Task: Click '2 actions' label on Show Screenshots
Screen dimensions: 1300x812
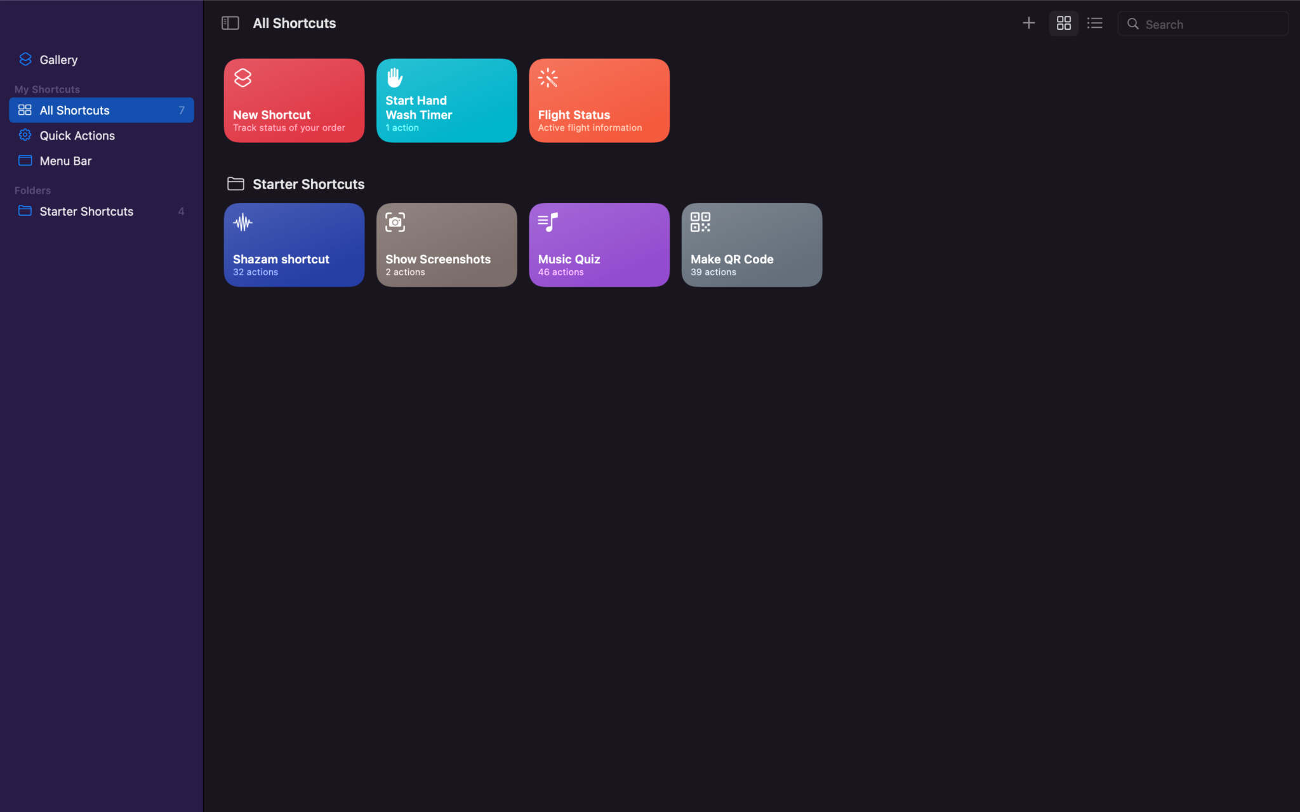Action: [405, 272]
